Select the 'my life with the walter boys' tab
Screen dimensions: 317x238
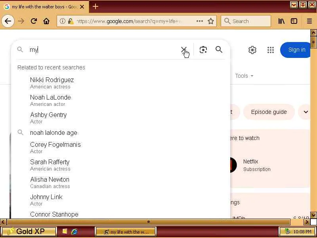(x=44, y=7)
